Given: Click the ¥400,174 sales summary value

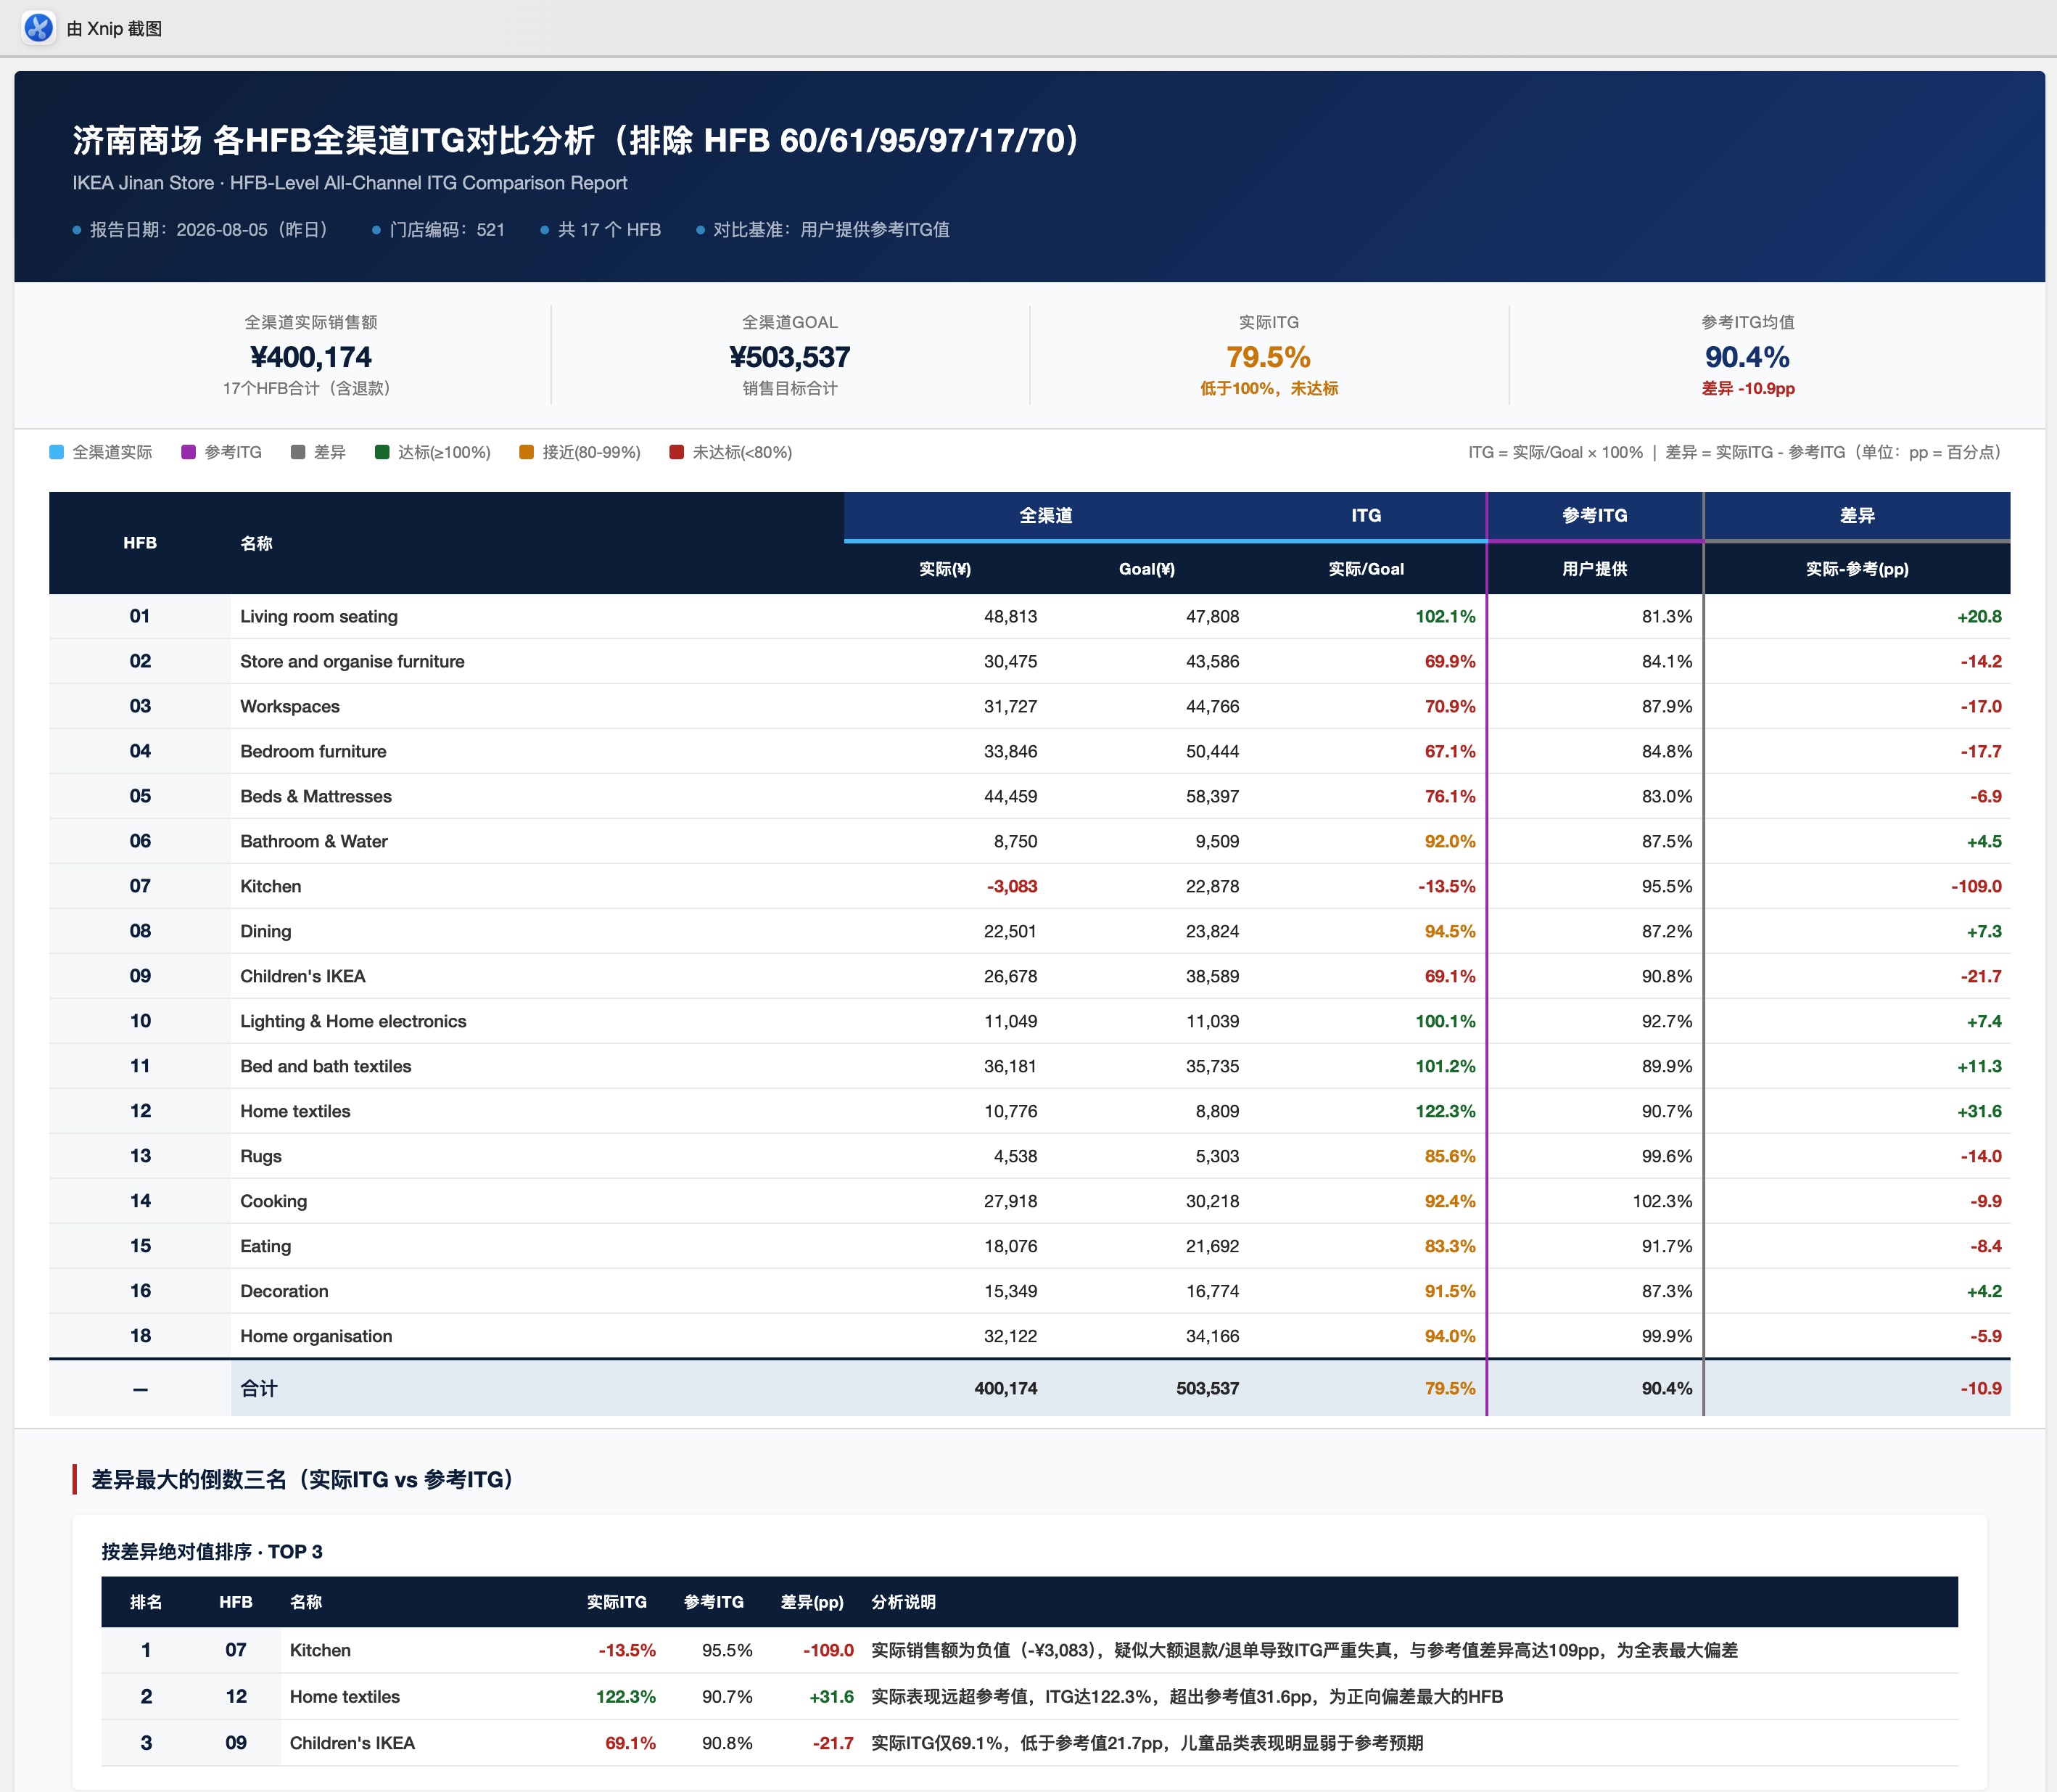Looking at the screenshot, I should 311,356.
